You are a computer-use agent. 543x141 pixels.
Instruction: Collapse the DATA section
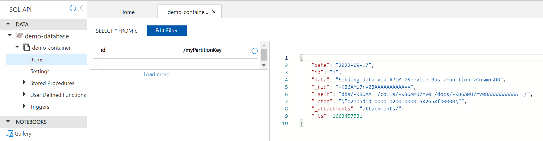(x=8, y=24)
